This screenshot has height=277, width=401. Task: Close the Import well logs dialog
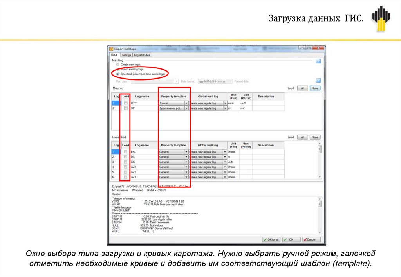(x=319, y=48)
